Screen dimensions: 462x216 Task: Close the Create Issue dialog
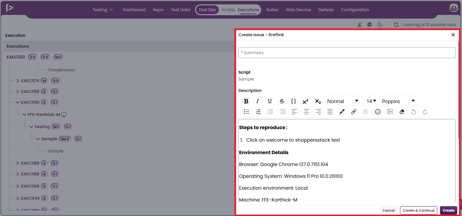[453, 35]
